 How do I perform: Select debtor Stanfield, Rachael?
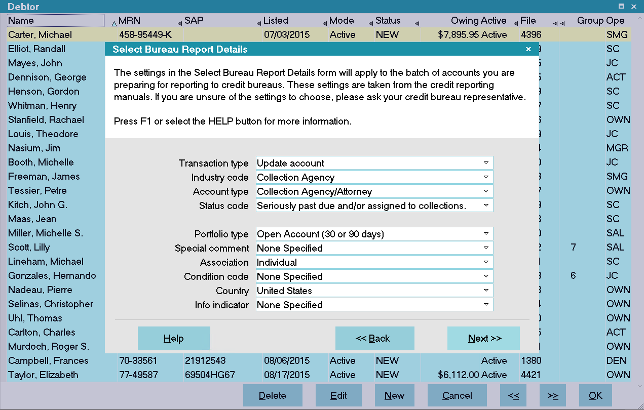[x=46, y=120]
